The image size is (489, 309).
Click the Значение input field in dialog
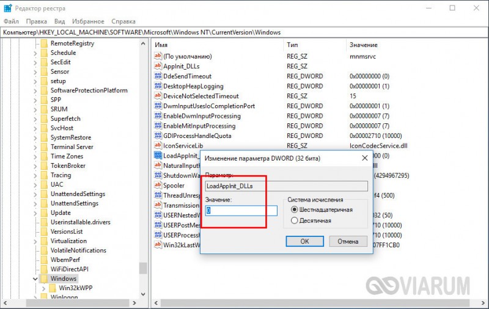pyautogui.click(x=241, y=211)
